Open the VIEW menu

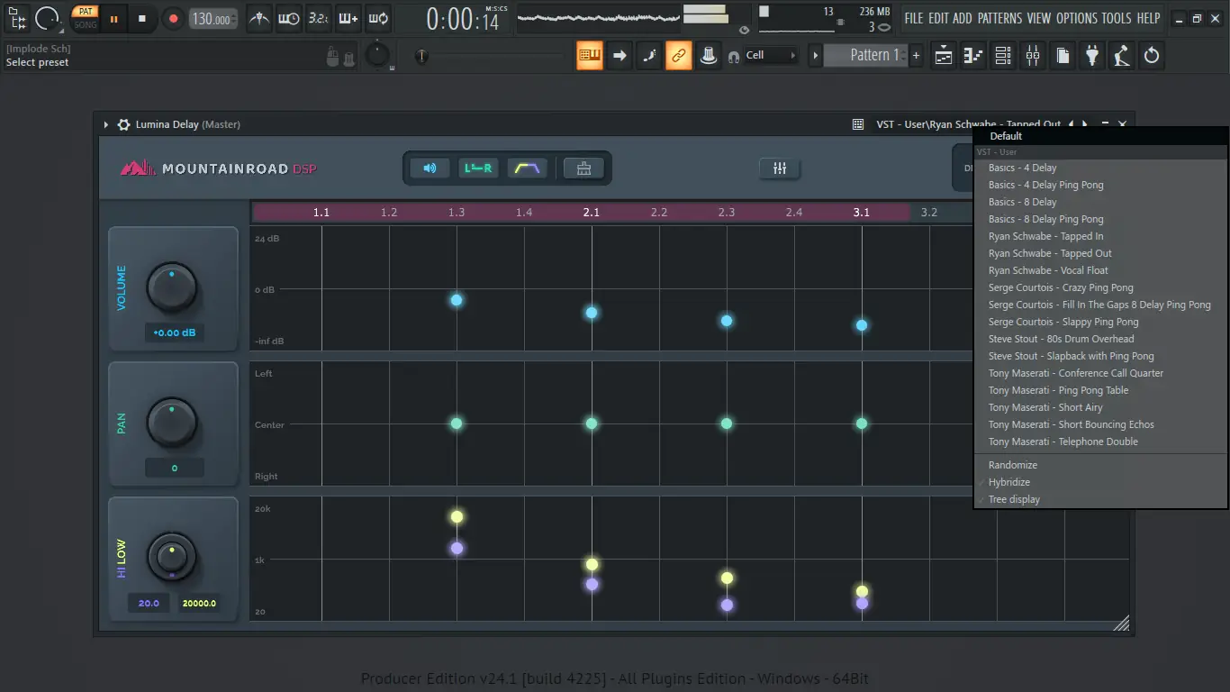[1038, 18]
